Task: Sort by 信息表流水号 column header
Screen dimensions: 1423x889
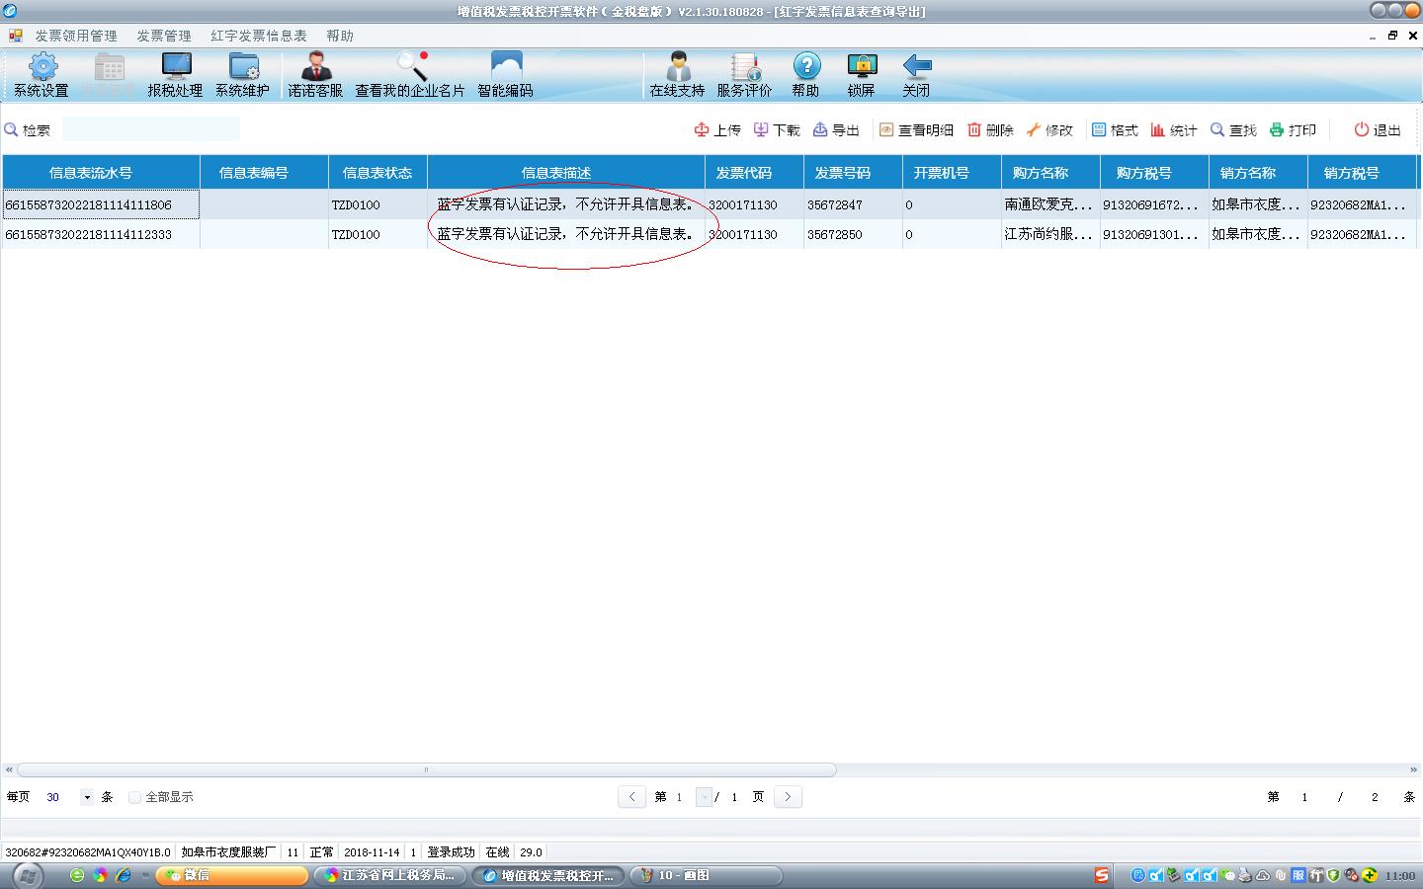Action: click(101, 173)
